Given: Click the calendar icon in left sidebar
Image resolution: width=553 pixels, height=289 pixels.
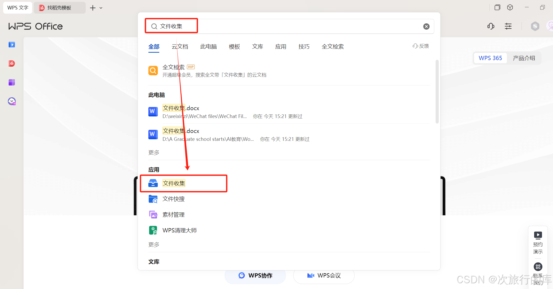Looking at the screenshot, I should 12,45.
